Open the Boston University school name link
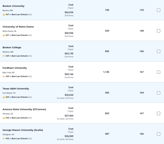Screen dimensions: 164x144 13,6
